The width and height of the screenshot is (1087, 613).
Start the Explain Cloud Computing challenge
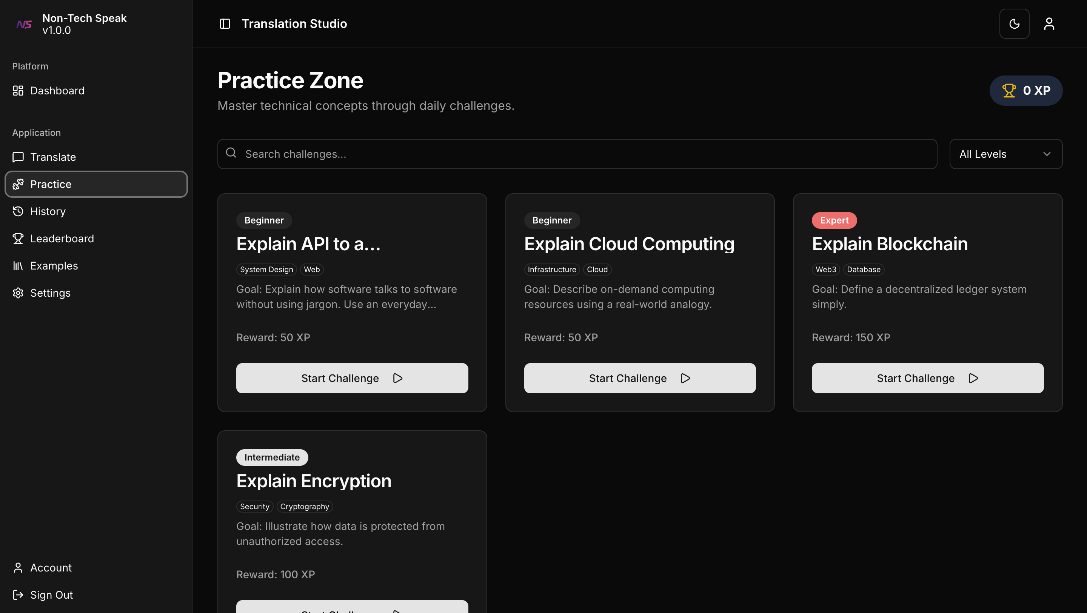tap(640, 378)
